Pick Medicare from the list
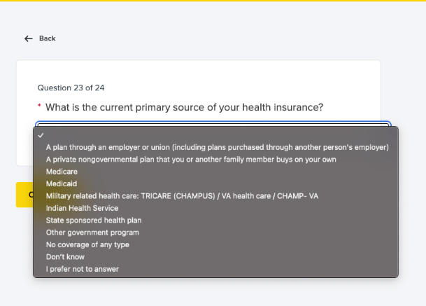This screenshot has width=426, height=306. pos(62,172)
